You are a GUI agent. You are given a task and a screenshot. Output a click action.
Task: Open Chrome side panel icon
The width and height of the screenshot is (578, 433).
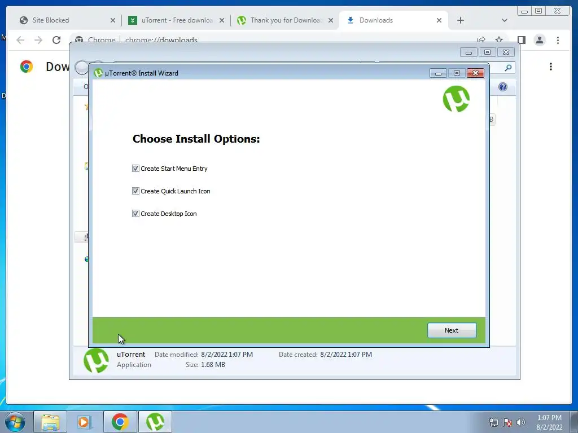tap(521, 40)
